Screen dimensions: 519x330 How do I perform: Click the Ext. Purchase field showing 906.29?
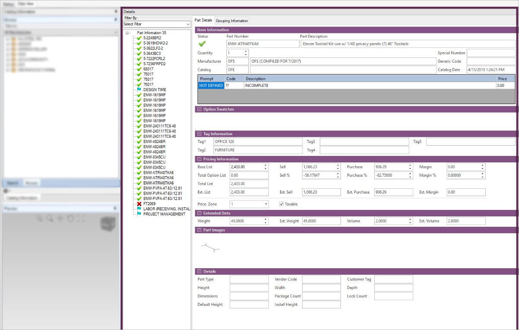(394, 192)
